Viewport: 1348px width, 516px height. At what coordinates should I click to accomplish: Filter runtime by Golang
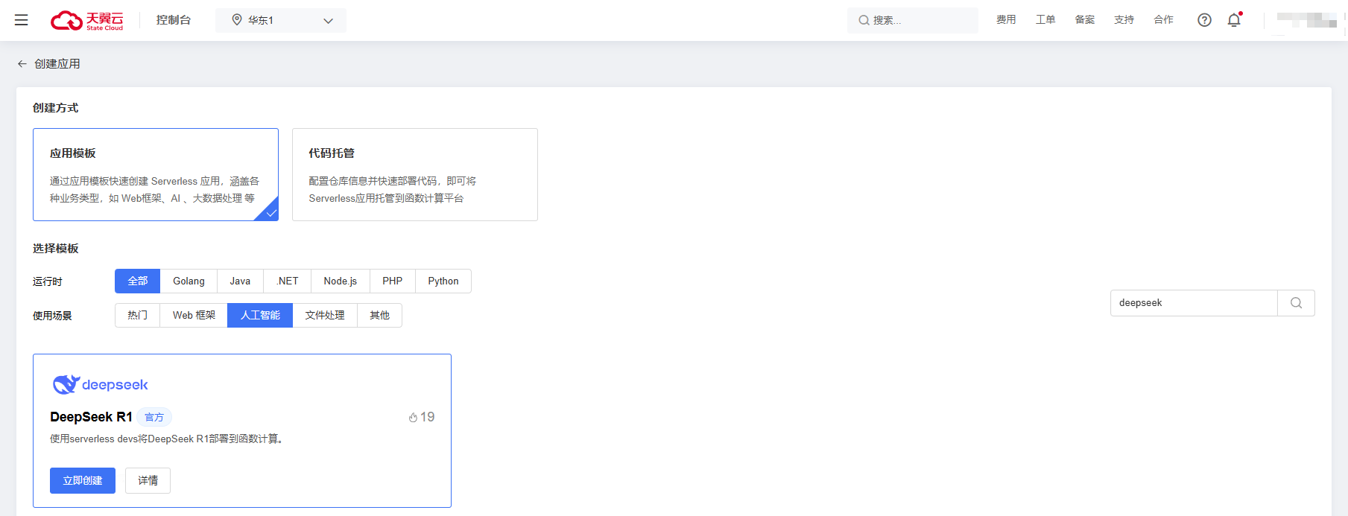point(189,281)
